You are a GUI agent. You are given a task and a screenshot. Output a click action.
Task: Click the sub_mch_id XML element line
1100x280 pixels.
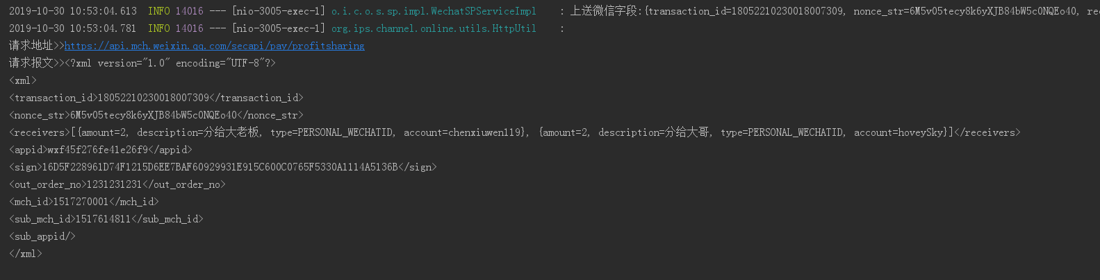106,219
